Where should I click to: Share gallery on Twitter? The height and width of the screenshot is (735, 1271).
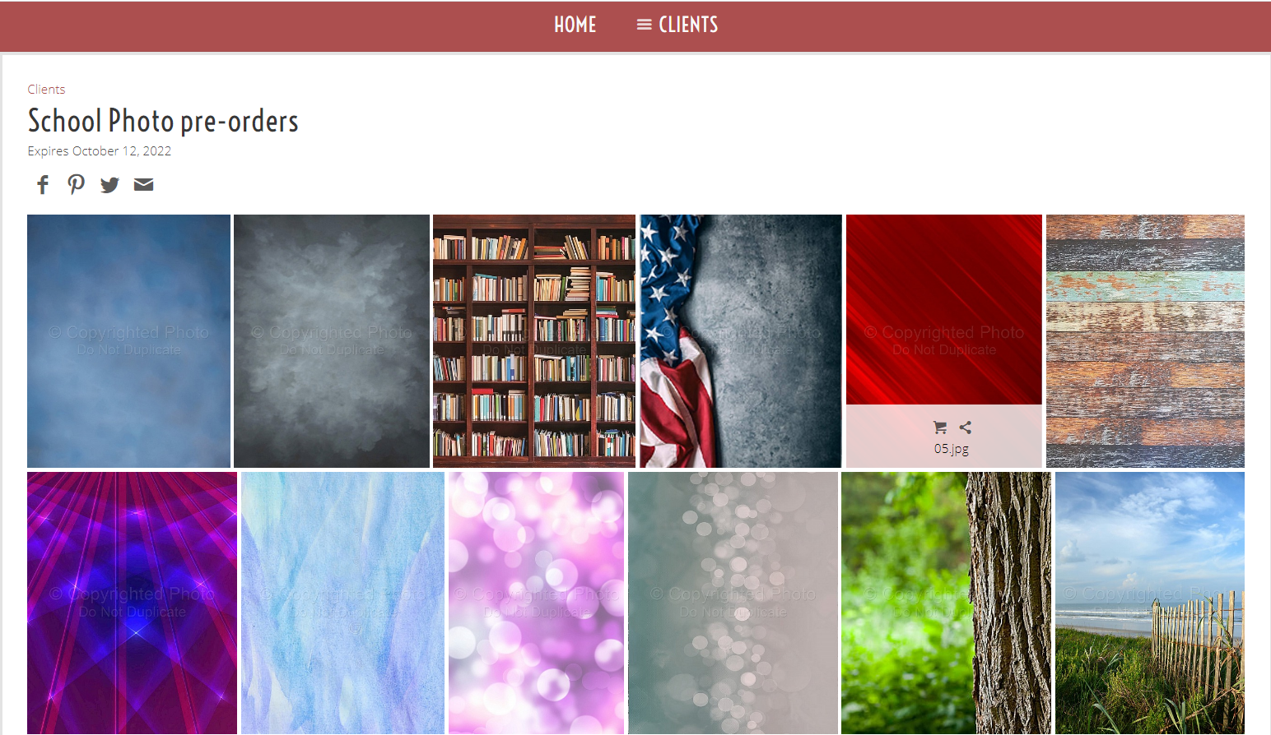(x=109, y=184)
